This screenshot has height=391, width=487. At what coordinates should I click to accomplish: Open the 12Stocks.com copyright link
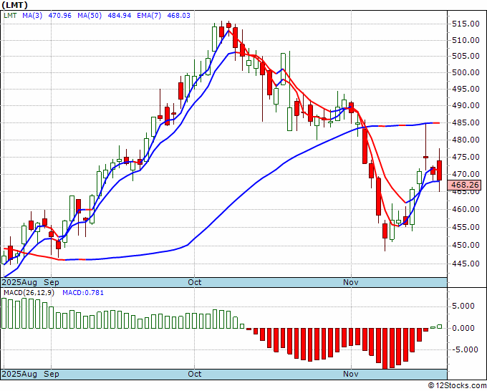tap(457, 385)
